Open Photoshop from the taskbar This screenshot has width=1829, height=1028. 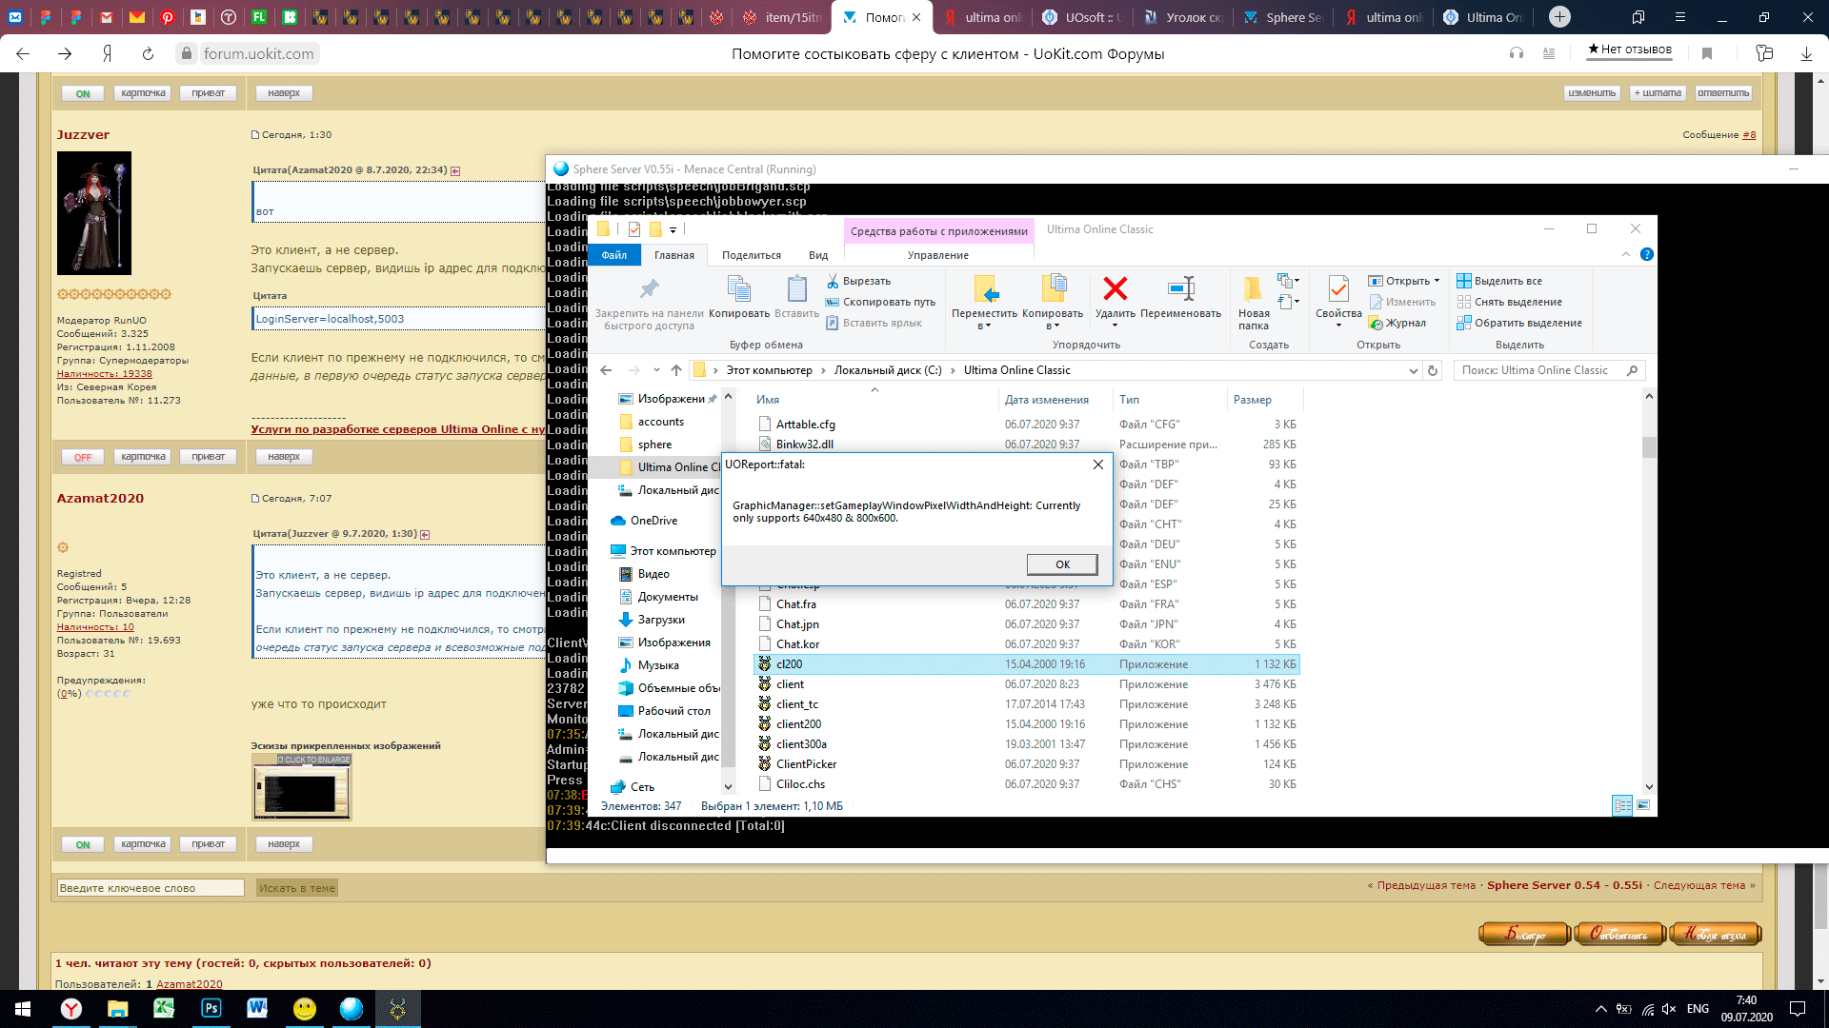pyautogui.click(x=211, y=1008)
